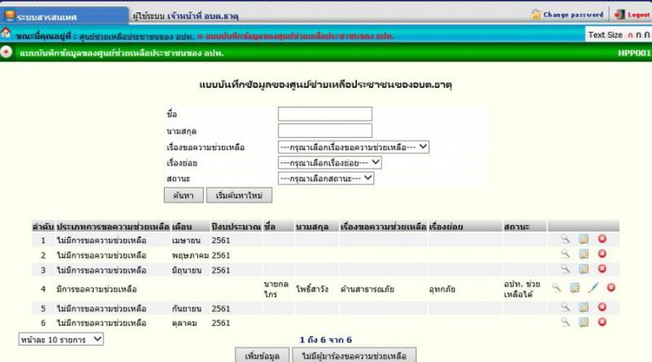Click the ค้นหา search button
This screenshot has width=652, height=362.
(183, 195)
